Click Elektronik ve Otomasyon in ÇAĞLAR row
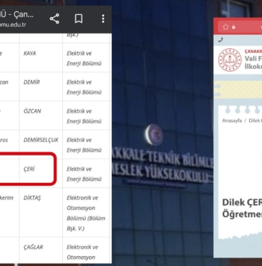The image size is (262, 266). click(82, 253)
